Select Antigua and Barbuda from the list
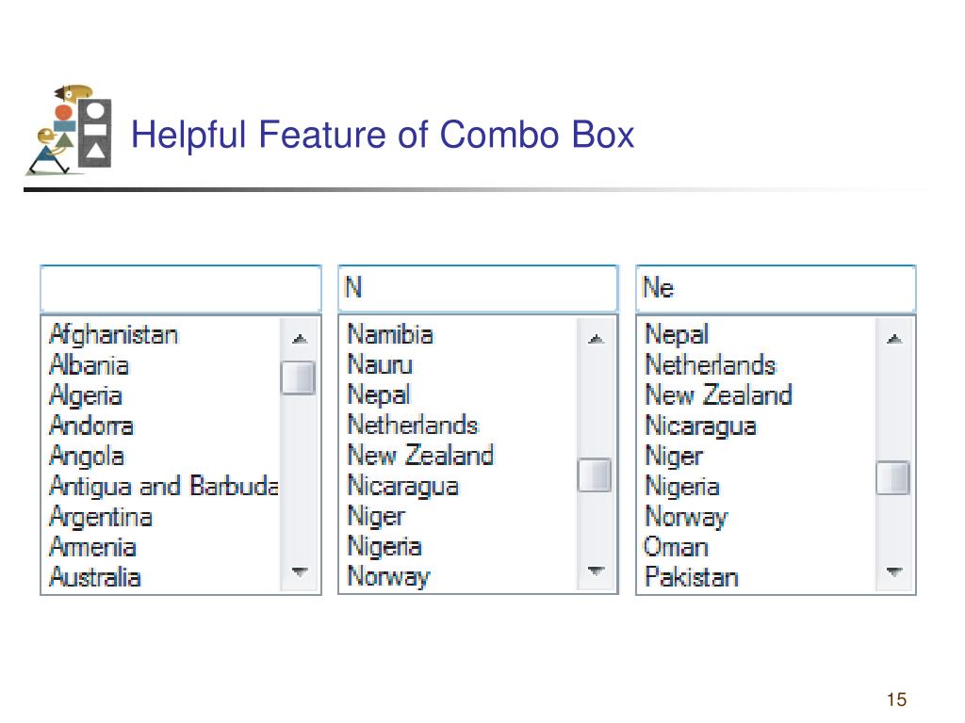The image size is (965, 723). click(164, 487)
